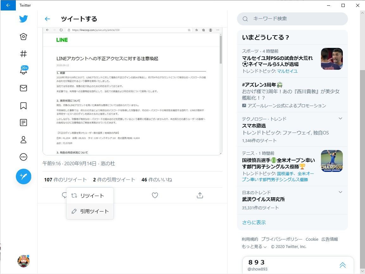Open Notifications bell with 20+ badge
This screenshot has width=365, height=274.
(x=24, y=70)
